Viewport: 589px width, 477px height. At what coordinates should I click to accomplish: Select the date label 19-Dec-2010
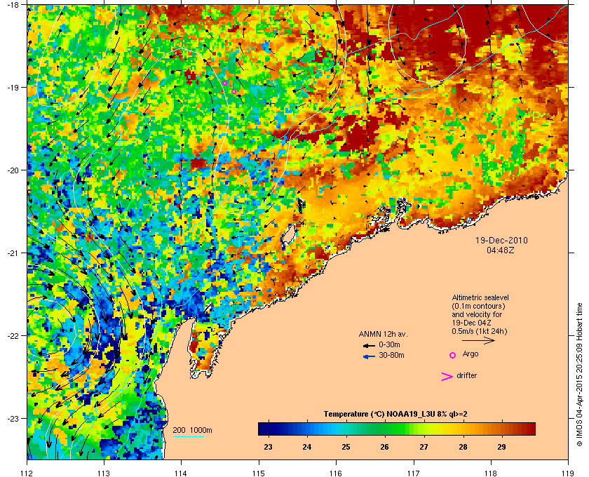pos(501,241)
